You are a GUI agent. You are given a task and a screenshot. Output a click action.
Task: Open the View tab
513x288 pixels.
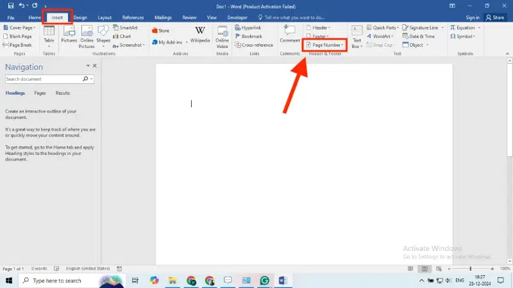(212, 18)
